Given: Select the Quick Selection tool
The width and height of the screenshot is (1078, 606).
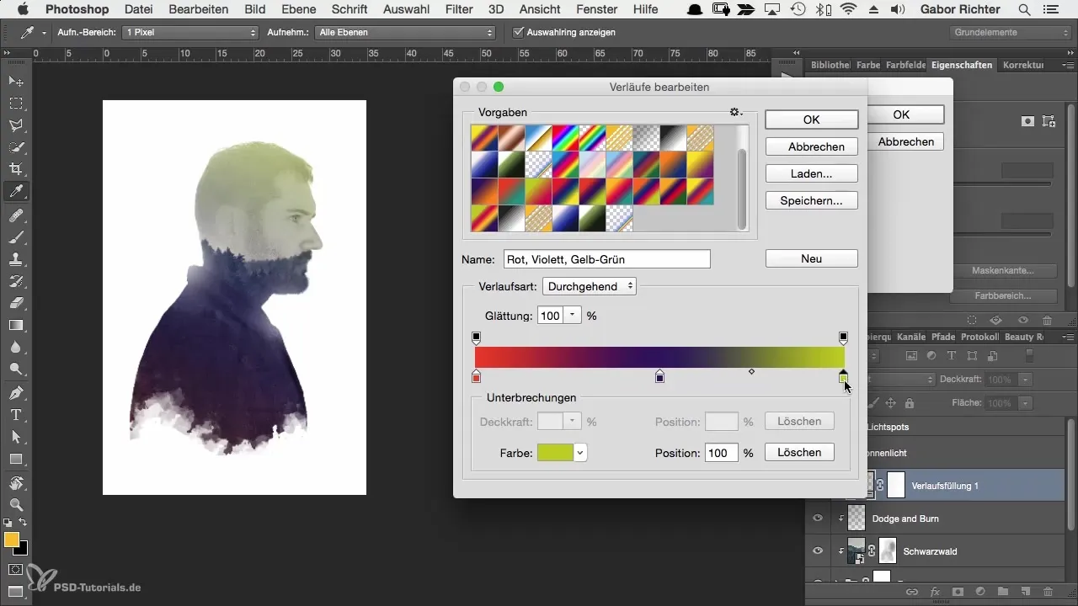Looking at the screenshot, I should [16, 147].
